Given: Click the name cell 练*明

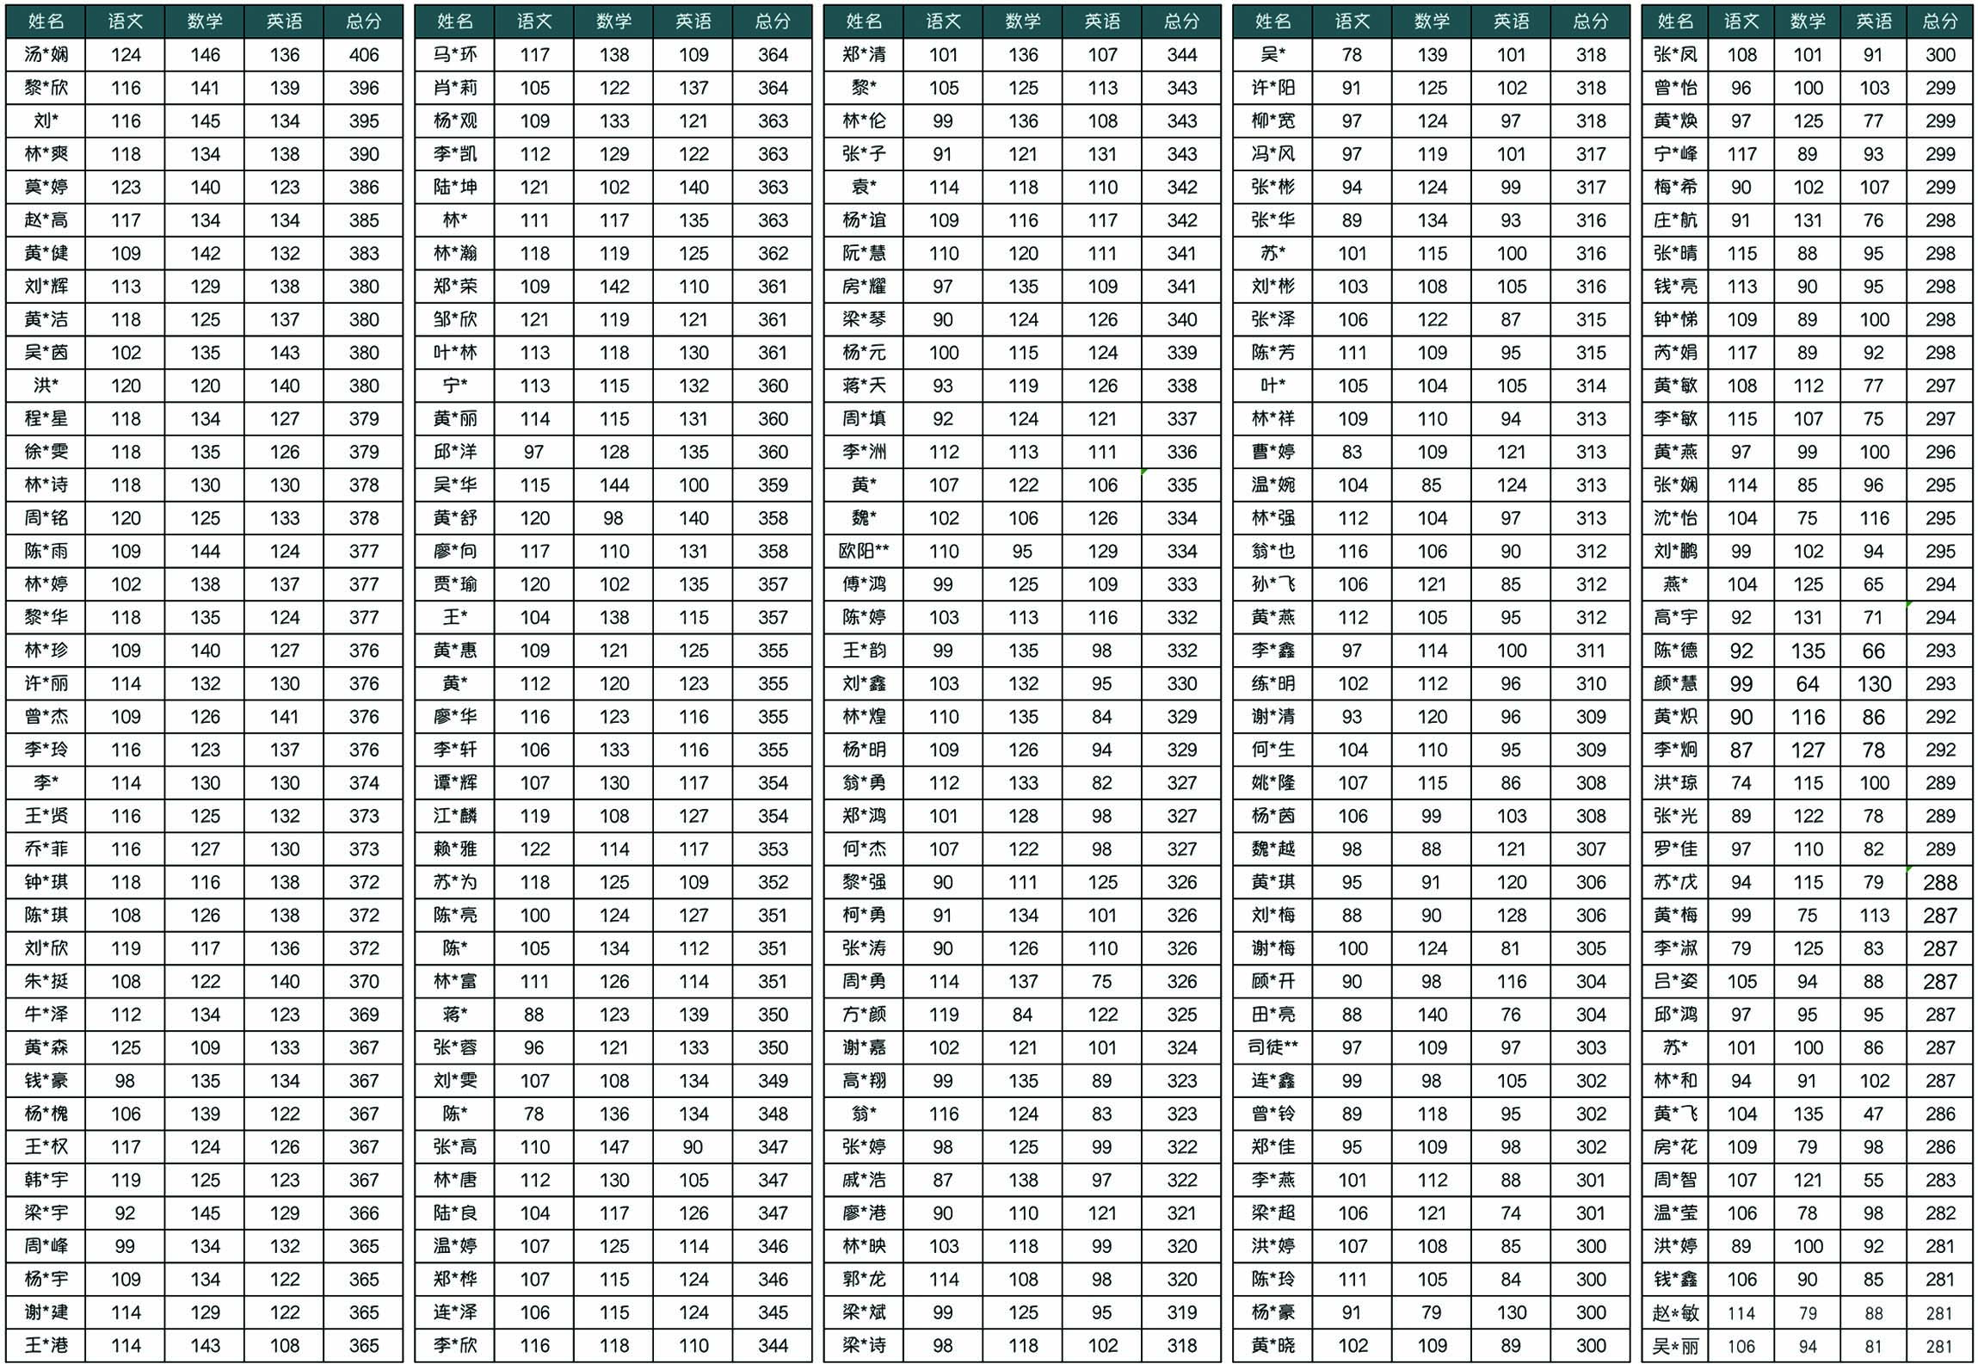Looking at the screenshot, I should pos(1272,683).
